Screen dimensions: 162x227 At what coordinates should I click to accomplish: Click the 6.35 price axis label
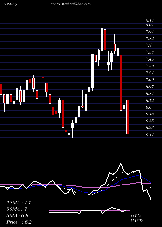pyautogui.click(x=150, y=121)
